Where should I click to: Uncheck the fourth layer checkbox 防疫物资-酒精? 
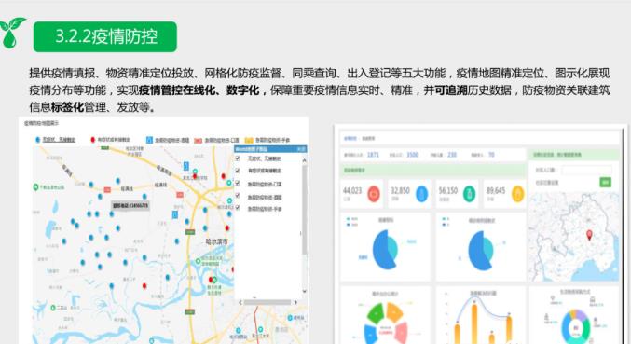(238, 196)
